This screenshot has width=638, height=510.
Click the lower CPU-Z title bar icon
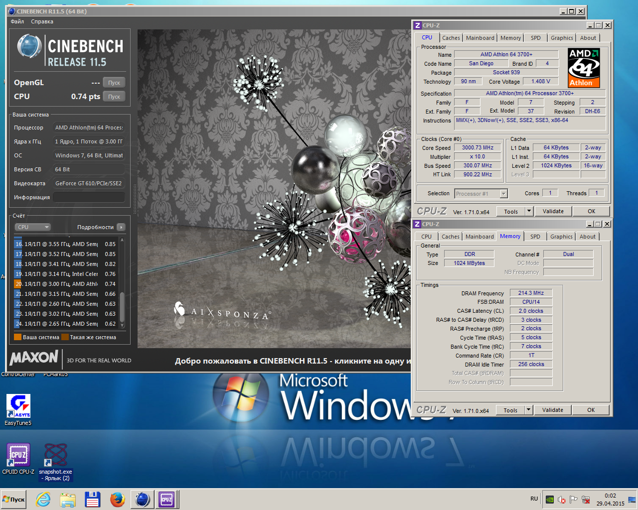point(417,224)
